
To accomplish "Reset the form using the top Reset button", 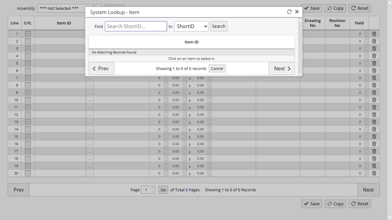I will [360, 8].
